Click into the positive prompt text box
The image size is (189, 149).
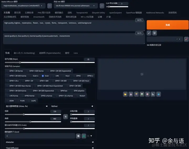[x=74, y=26]
